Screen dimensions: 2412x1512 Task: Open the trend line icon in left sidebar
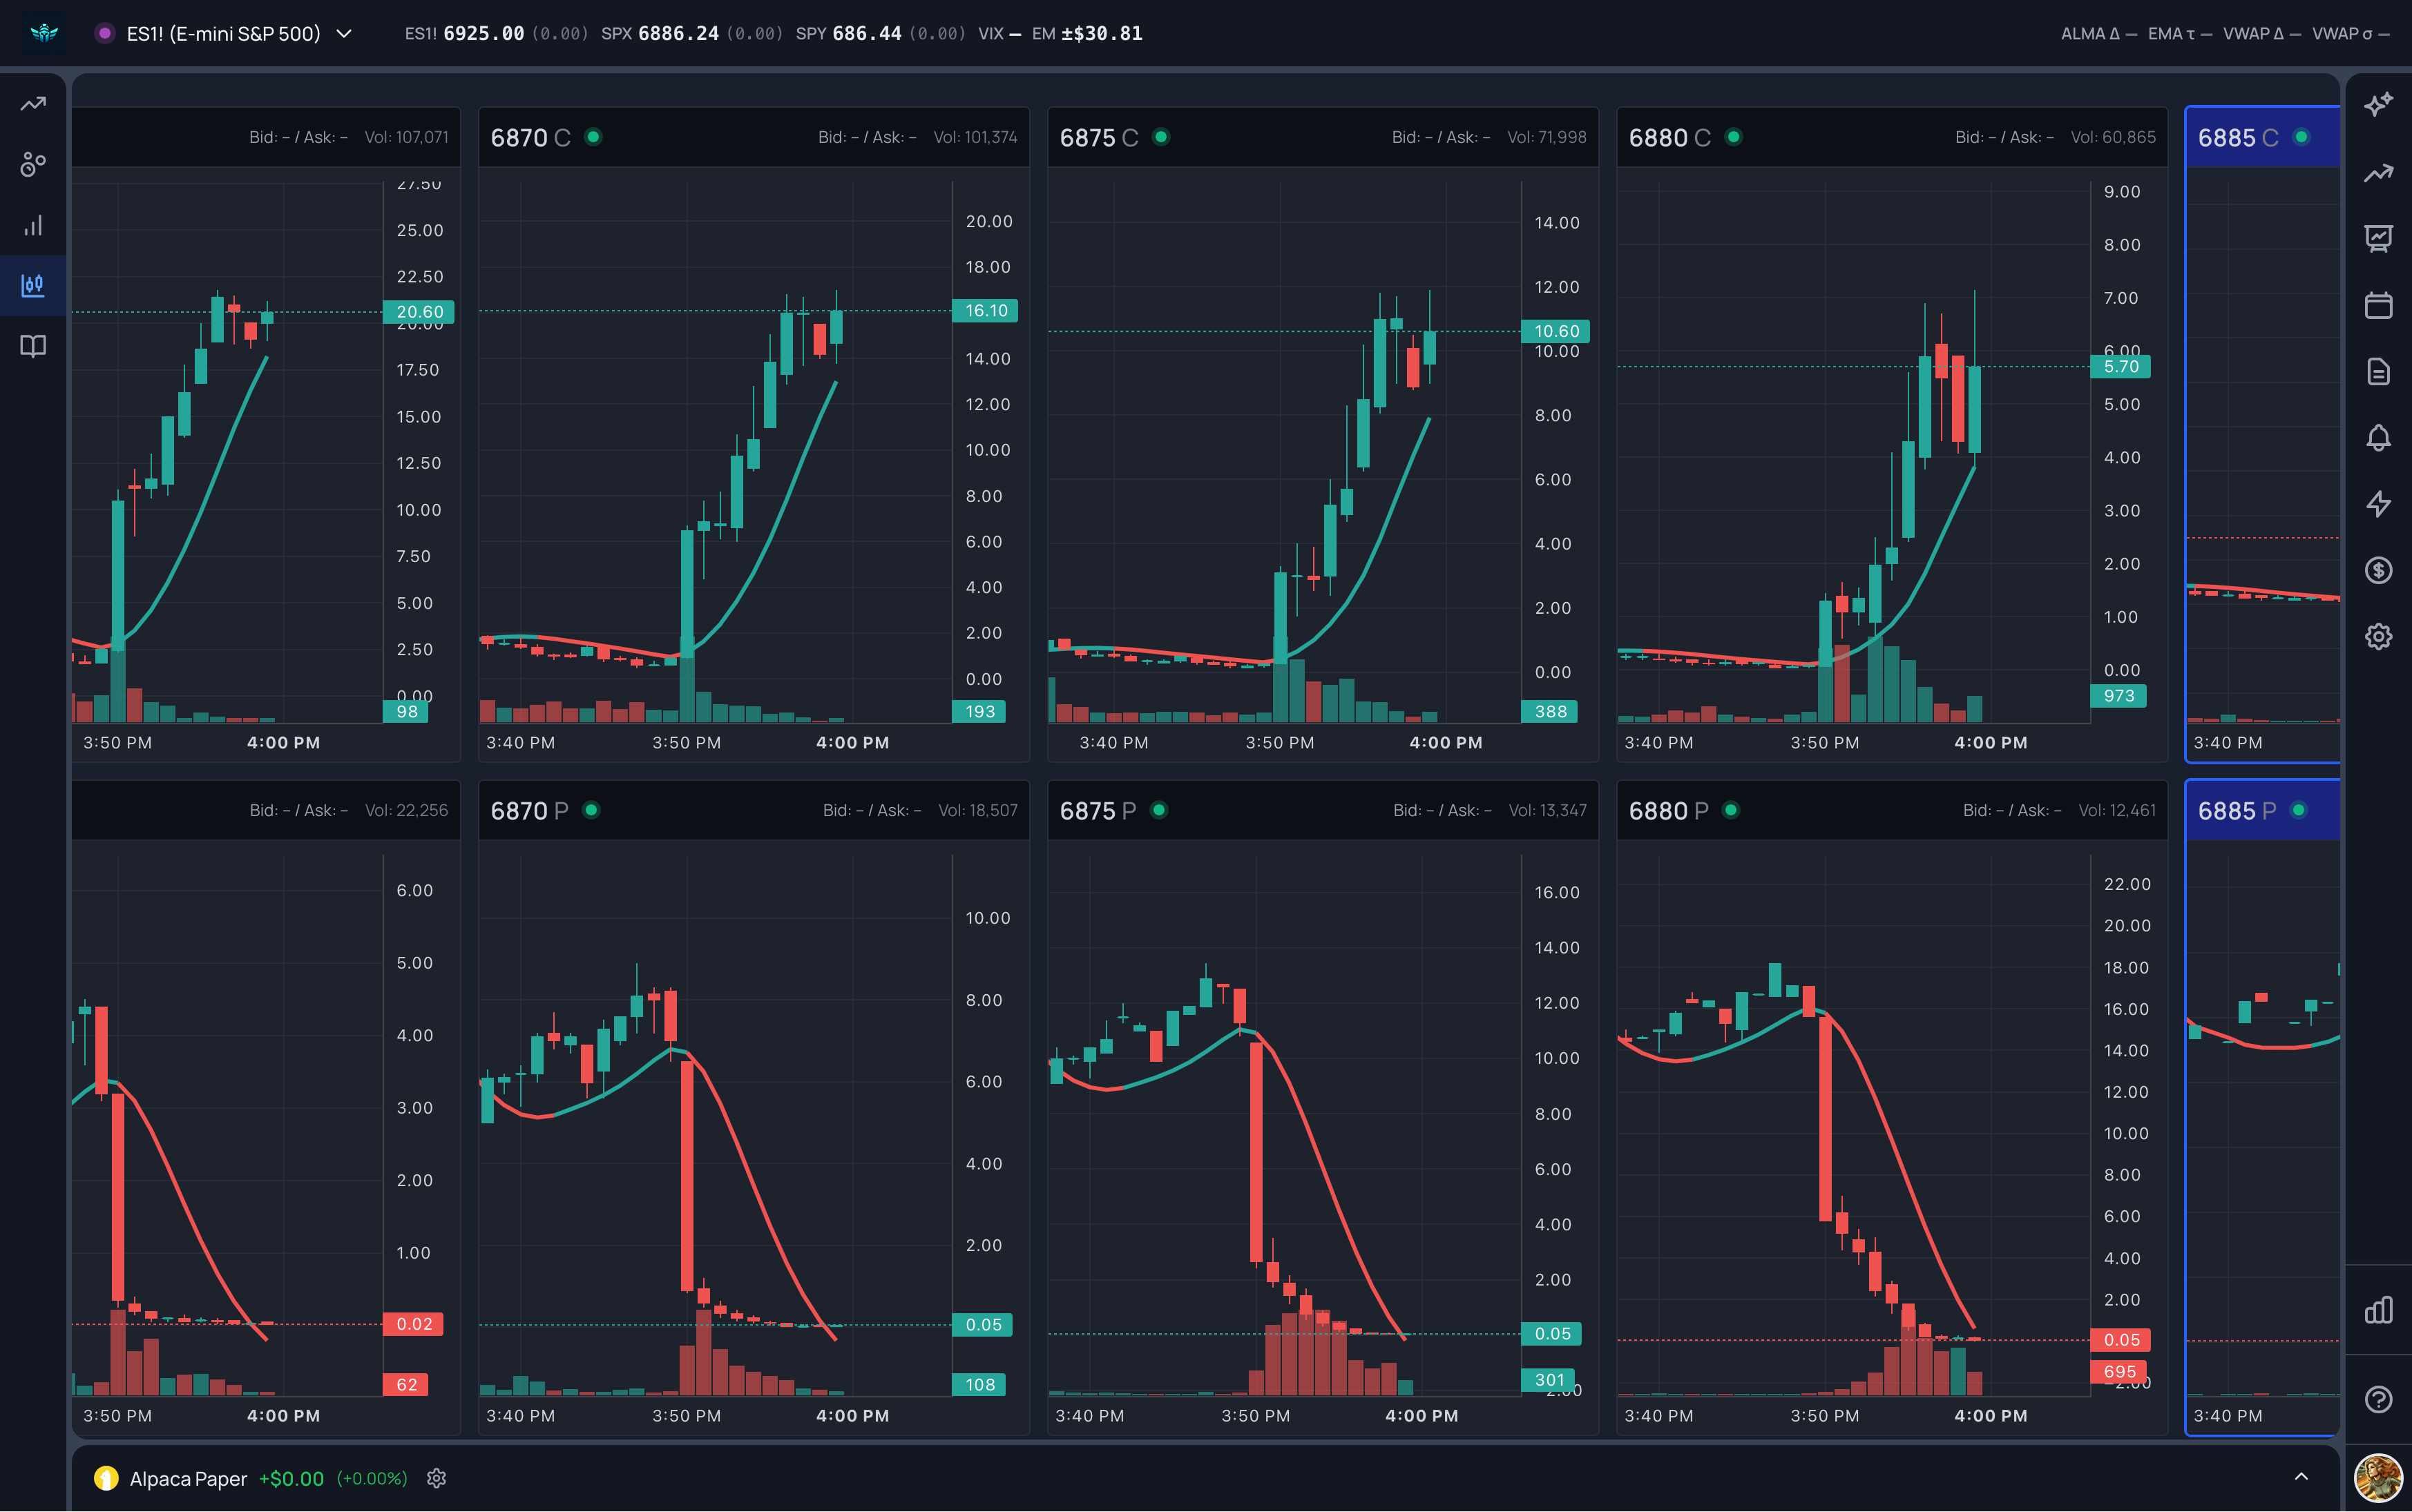[33, 104]
